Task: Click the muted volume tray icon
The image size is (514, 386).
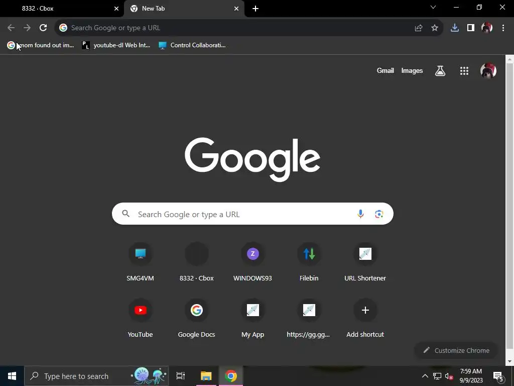Action: [x=449, y=376]
